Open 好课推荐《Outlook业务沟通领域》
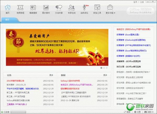 tap(131, 40)
